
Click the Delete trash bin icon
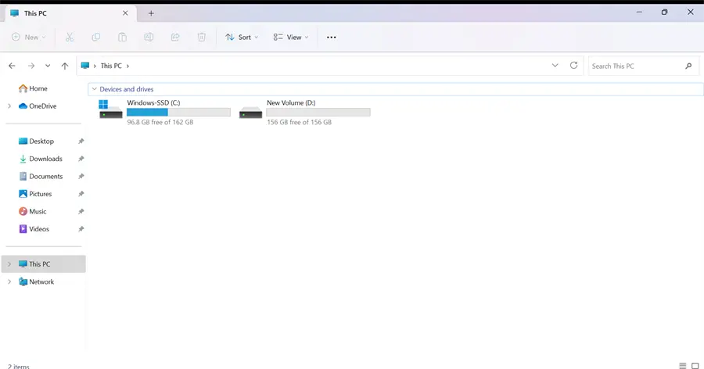(x=202, y=38)
